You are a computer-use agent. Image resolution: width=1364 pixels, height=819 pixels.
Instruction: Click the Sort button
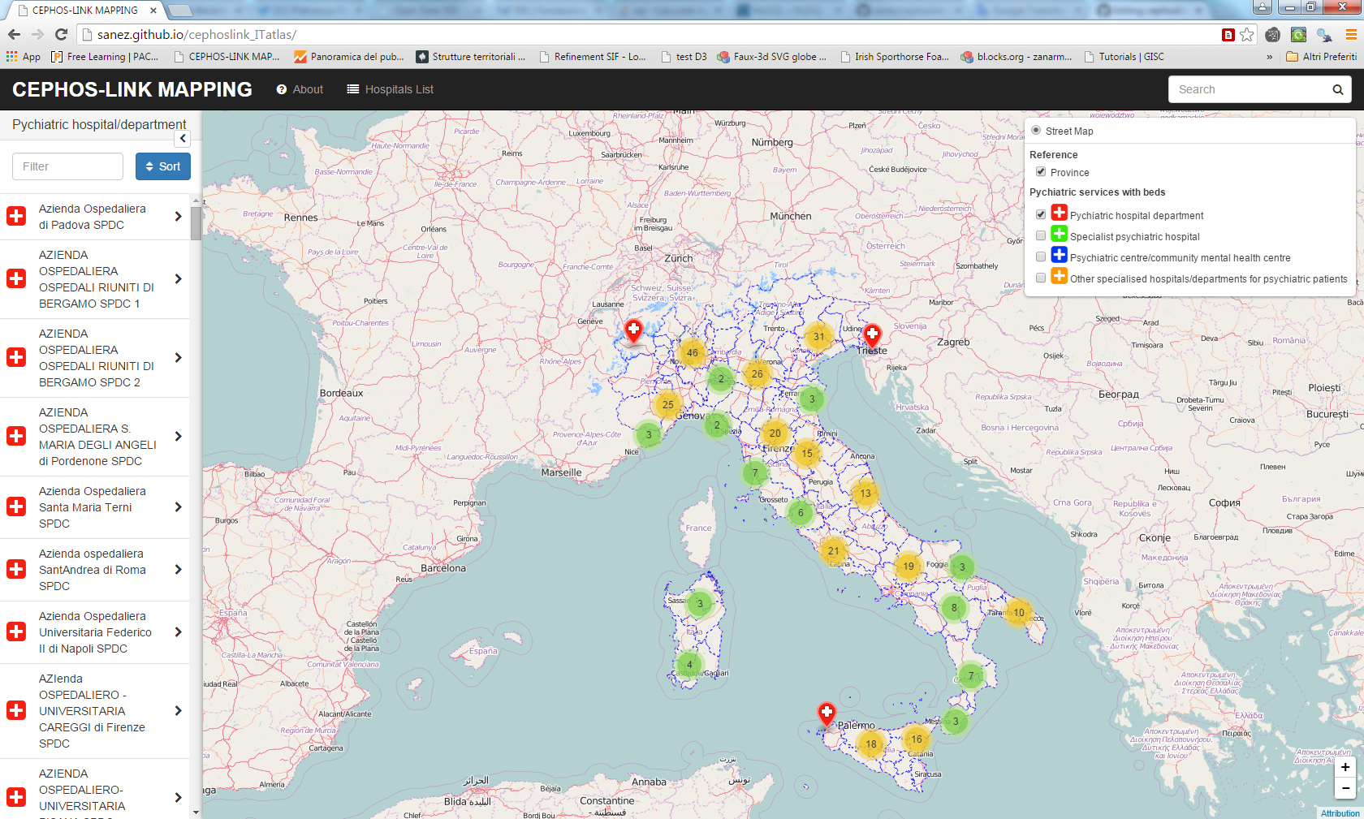[163, 166]
